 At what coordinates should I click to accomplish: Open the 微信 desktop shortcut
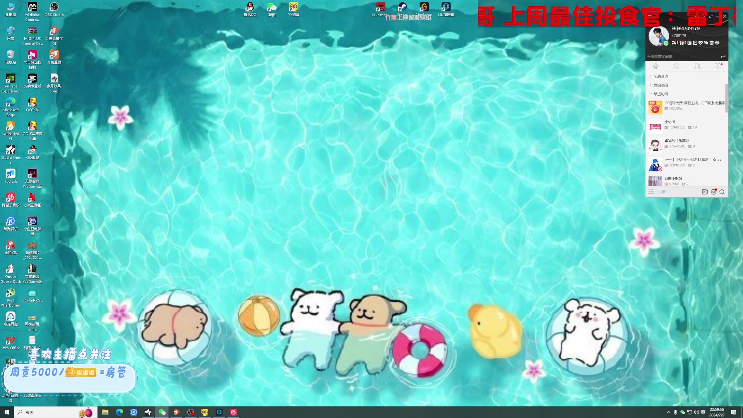click(x=272, y=10)
